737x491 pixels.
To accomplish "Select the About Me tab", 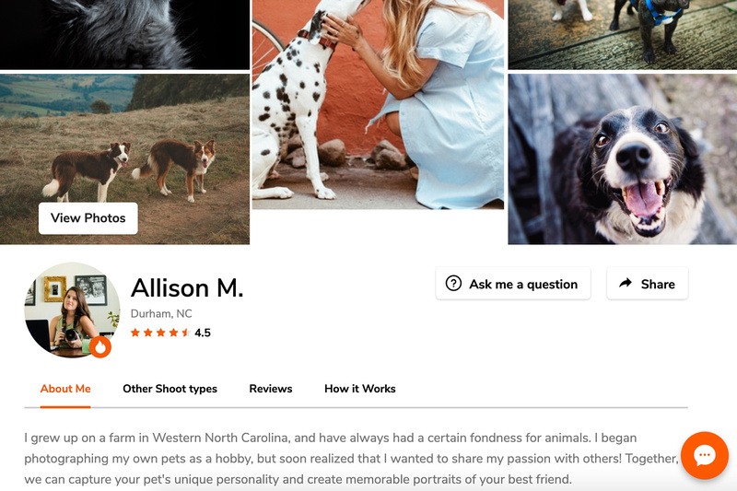I will 65,389.
